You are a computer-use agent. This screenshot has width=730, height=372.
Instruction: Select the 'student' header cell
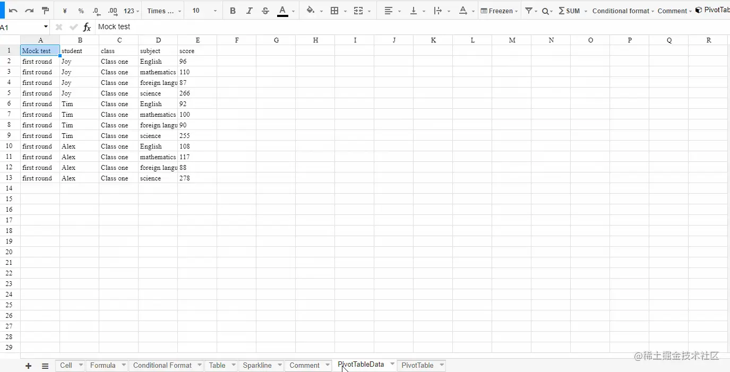(x=80, y=51)
